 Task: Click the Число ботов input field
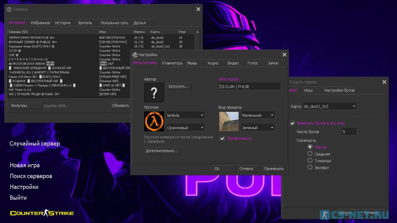click(x=349, y=132)
